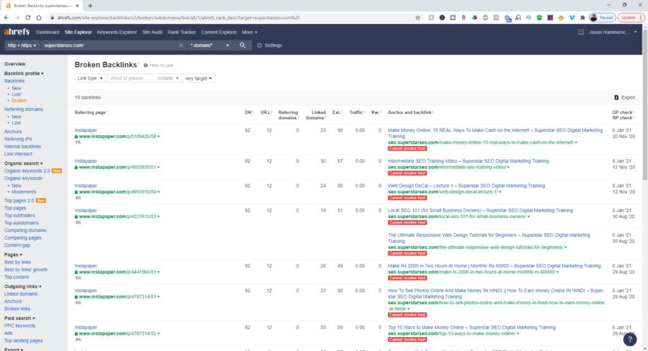Open Local SEO 101 anchor link
Viewport: 648px width, 351px height.
pos(480,211)
